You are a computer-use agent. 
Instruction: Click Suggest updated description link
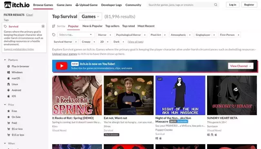click(19, 49)
